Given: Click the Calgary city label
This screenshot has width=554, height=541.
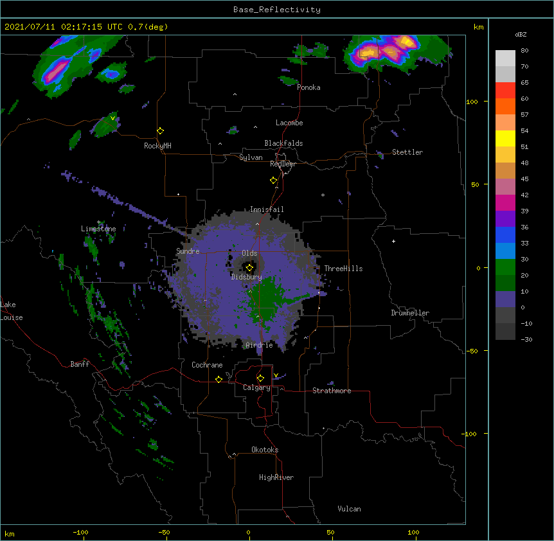Looking at the screenshot, I should pos(256,387).
